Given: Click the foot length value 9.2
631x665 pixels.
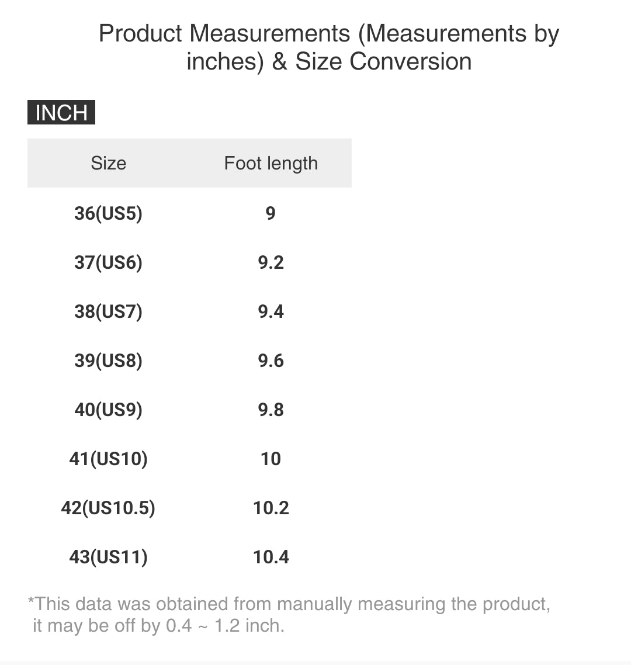Looking at the screenshot, I should point(271,262).
